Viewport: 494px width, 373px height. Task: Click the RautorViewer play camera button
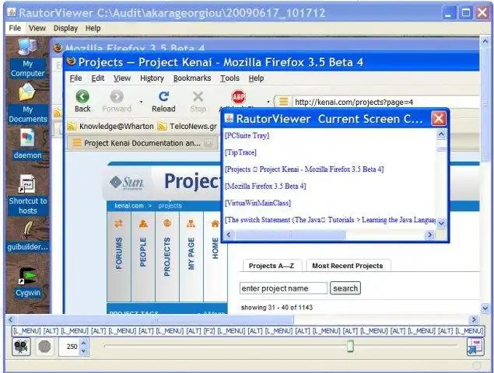21,347
